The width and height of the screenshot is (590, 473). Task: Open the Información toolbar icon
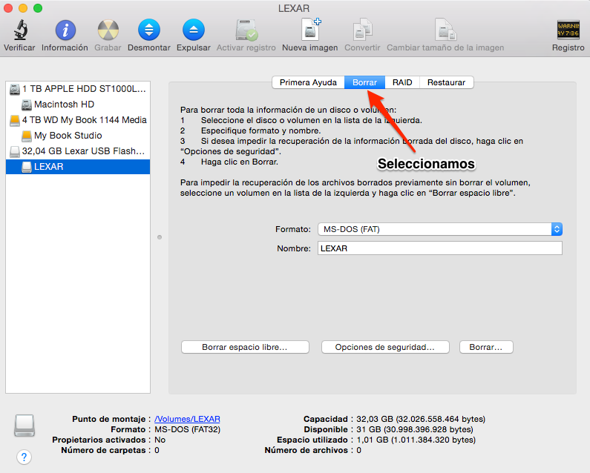pos(65,30)
